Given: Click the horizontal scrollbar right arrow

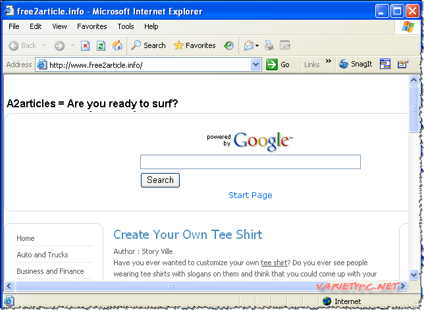Looking at the screenshot, I should 403,286.
